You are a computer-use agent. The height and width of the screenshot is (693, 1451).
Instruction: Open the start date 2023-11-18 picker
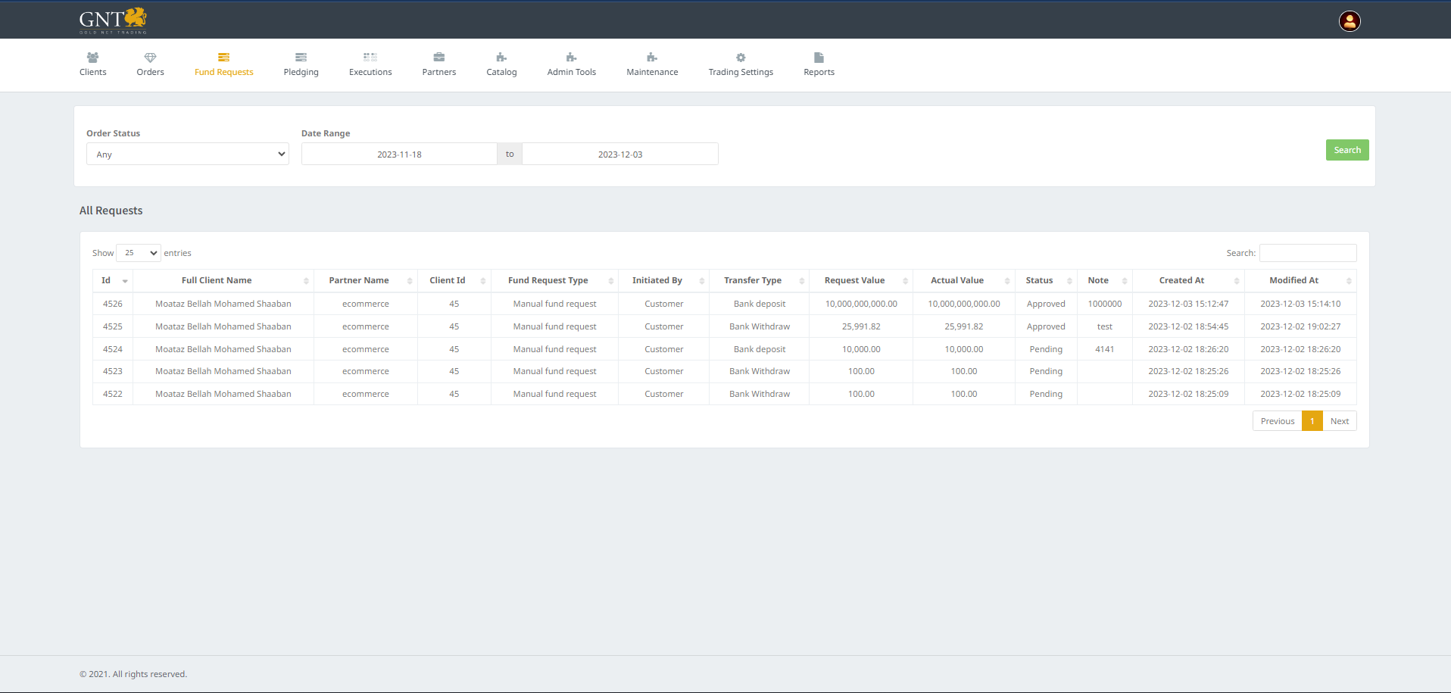click(399, 155)
